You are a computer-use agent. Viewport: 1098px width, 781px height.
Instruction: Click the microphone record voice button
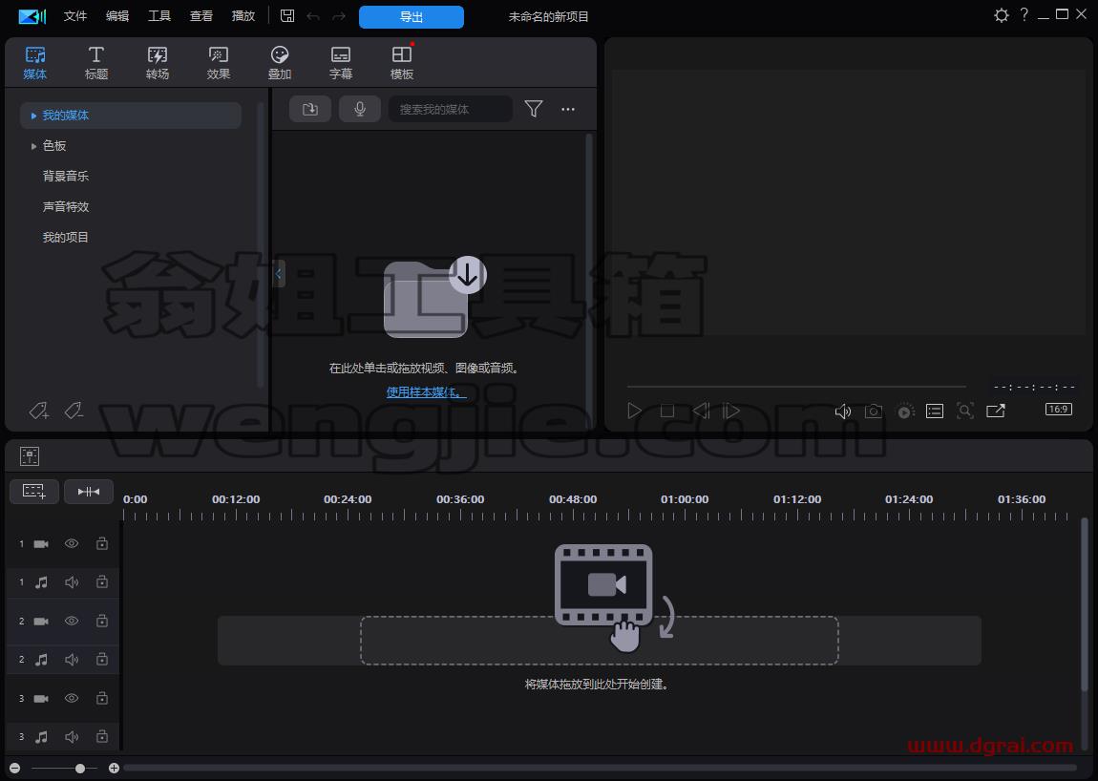359,109
